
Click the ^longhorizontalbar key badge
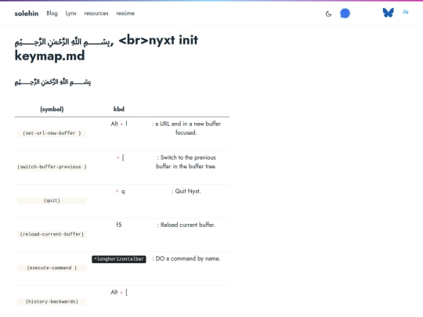coord(119,259)
